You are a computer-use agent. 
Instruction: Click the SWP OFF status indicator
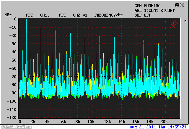pyautogui.click(x=143, y=15)
